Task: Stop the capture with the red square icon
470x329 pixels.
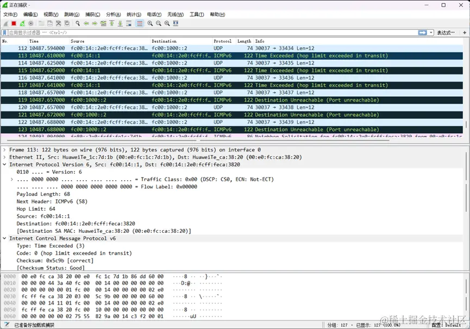Action: tap(14, 23)
